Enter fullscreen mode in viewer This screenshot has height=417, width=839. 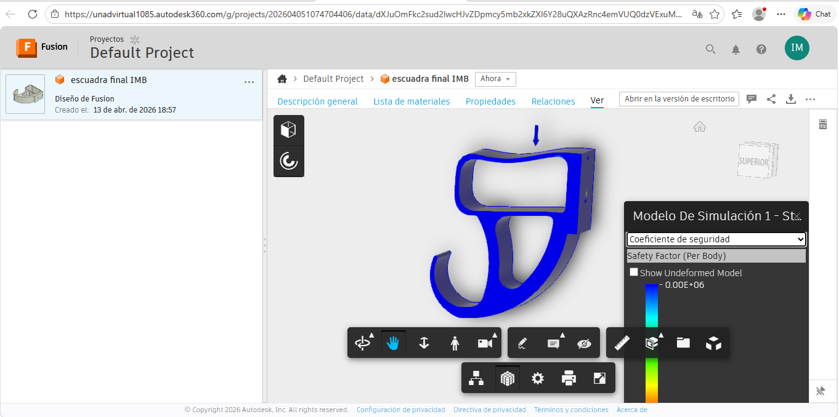coord(599,378)
